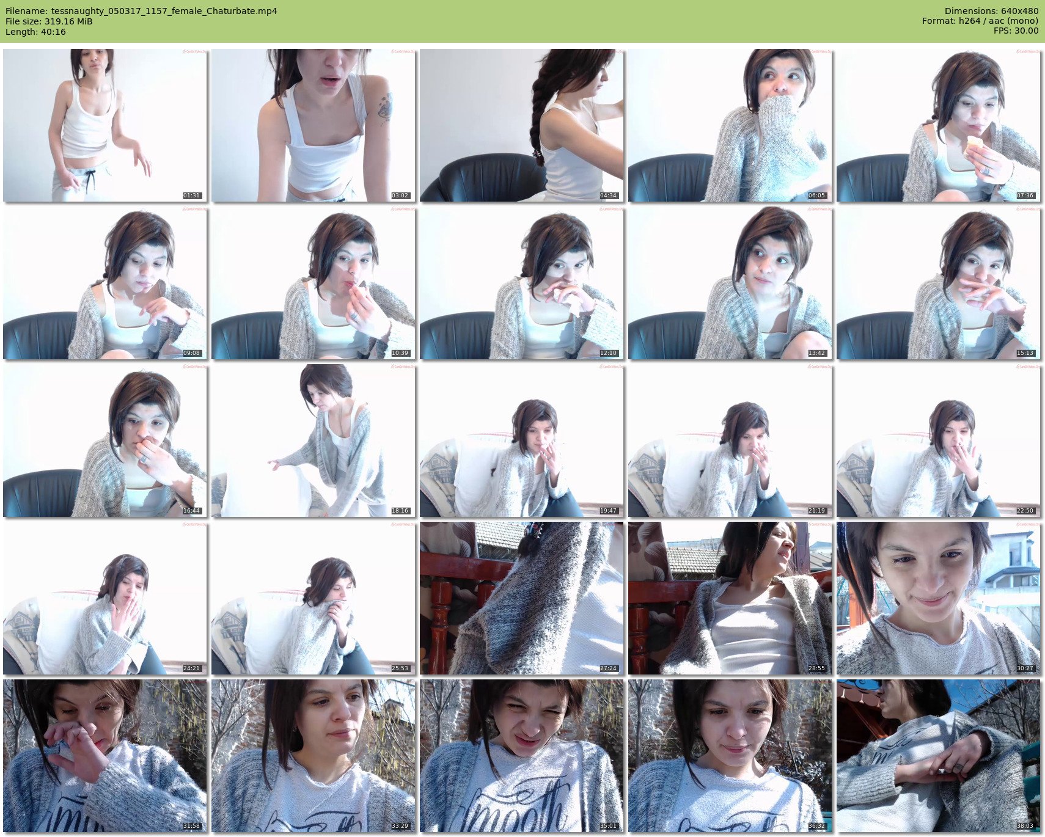1045x837 pixels.
Task: Select the 13:42 frame
Action: click(730, 283)
